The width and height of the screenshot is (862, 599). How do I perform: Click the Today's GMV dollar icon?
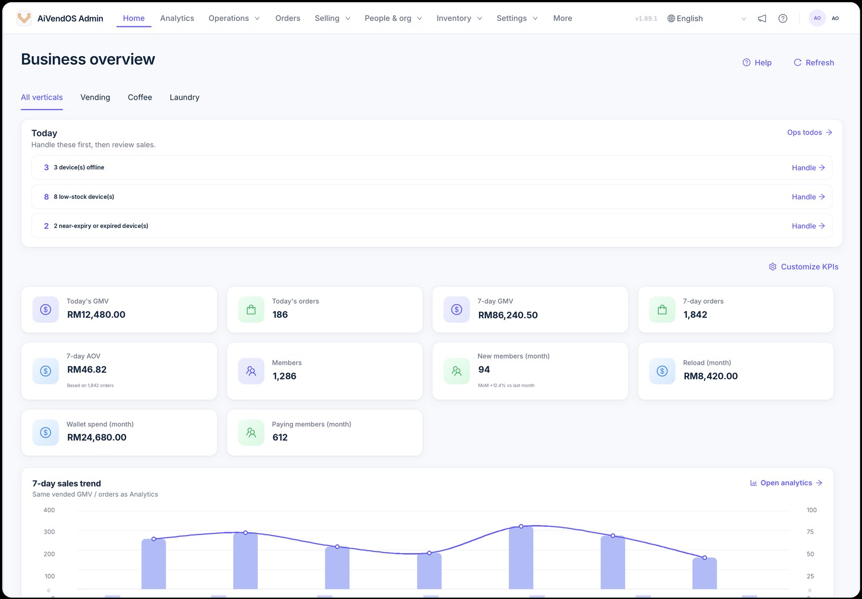[x=46, y=310]
